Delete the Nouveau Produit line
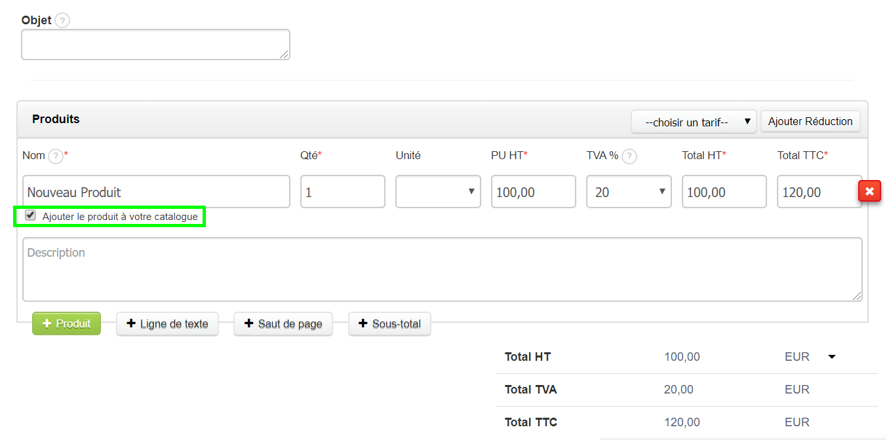889x440 pixels. click(x=870, y=191)
